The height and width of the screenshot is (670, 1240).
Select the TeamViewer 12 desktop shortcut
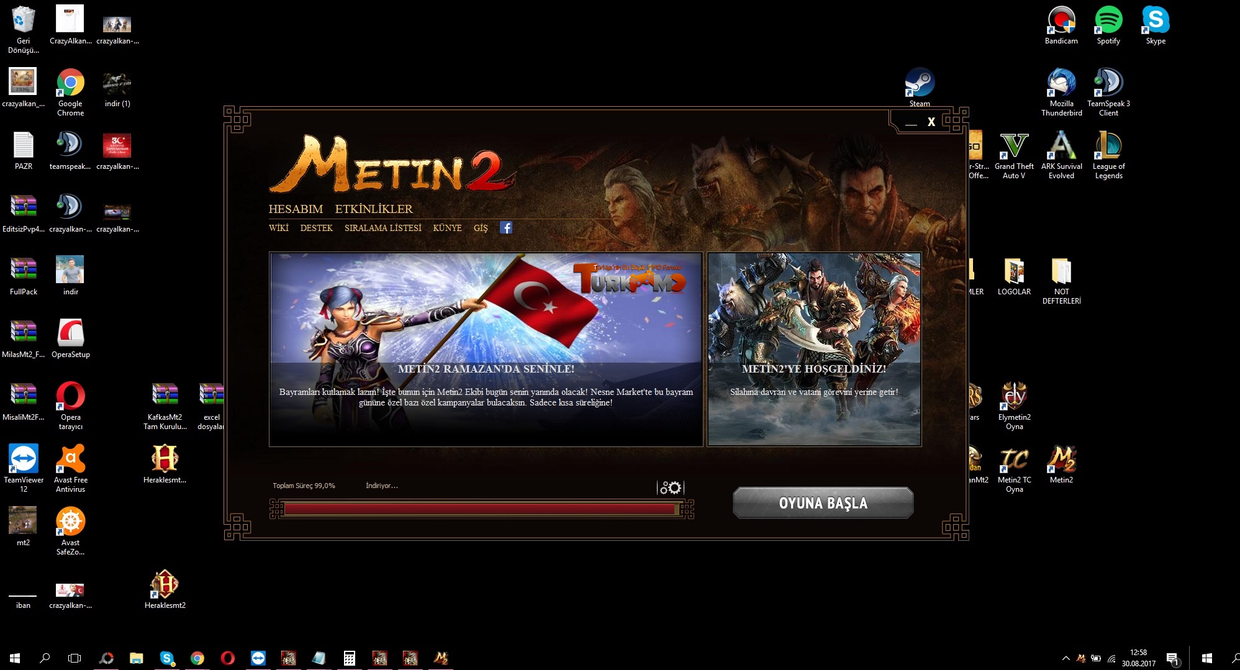[24, 469]
